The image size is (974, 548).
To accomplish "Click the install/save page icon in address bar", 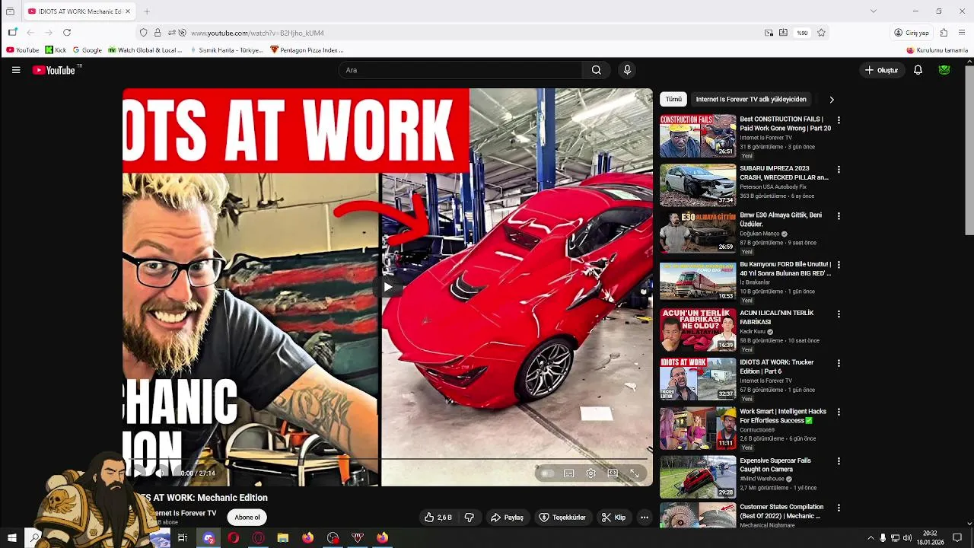I will 783,33.
